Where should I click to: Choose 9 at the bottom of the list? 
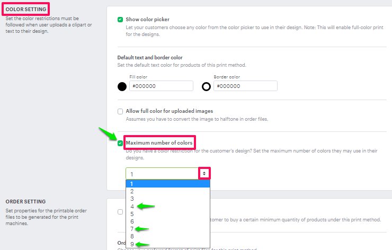pos(168,244)
